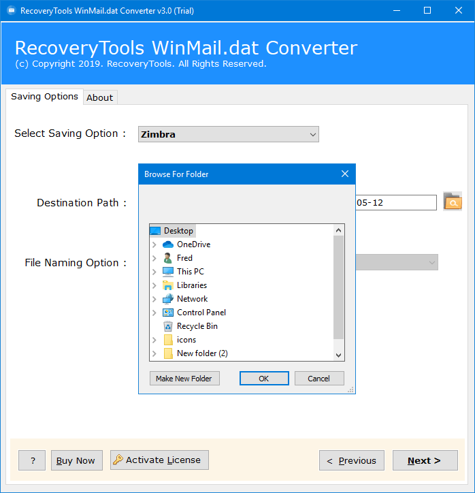Screen dimensions: 475x493
Task: Expand the Control Panel node
Action: click(x=154, y=313)
